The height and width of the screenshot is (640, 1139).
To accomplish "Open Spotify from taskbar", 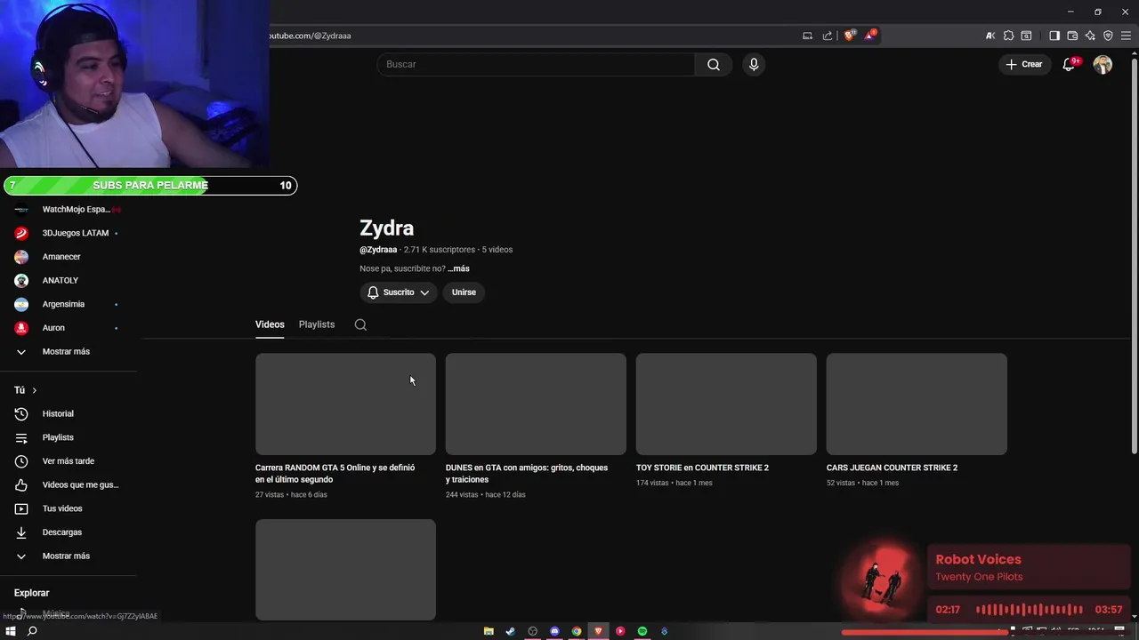I will 642,631.
